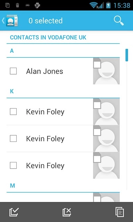
Task: Tick the first Kevin Foley checkbox
Action: click(x=13, y=112)
